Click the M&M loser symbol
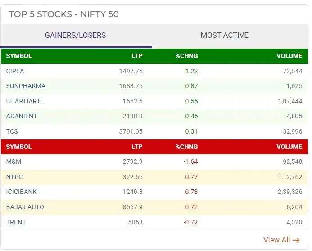The image size is (312, 251). [x=14, y=161]
